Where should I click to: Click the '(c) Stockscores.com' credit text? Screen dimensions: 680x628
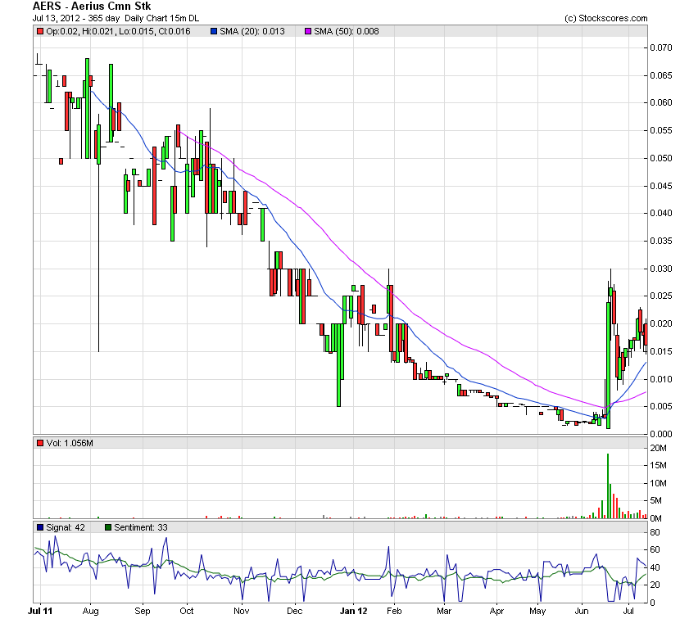(x=605, y=18)
